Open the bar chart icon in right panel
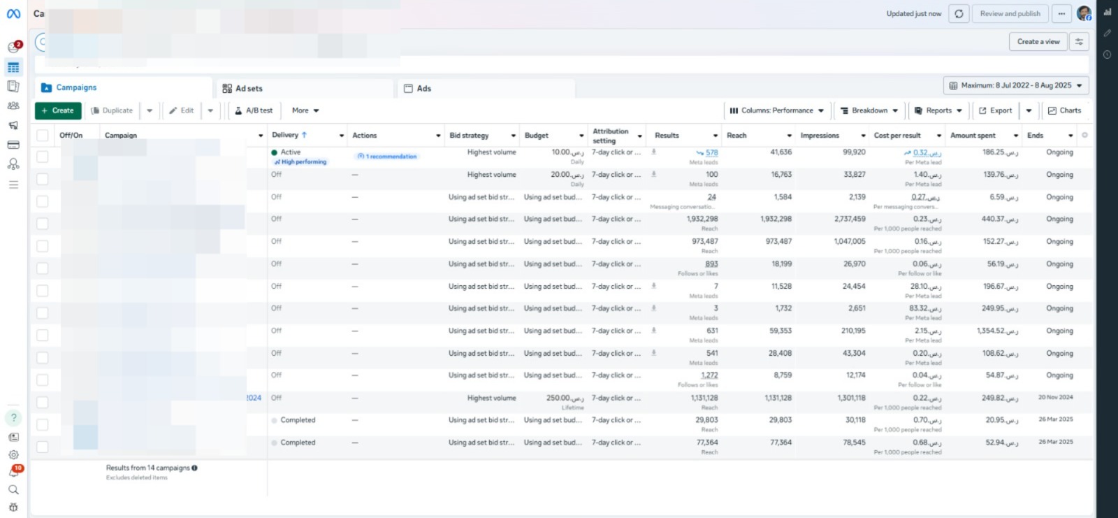This screenshot has width=1118, height=518. (1108, 12)
